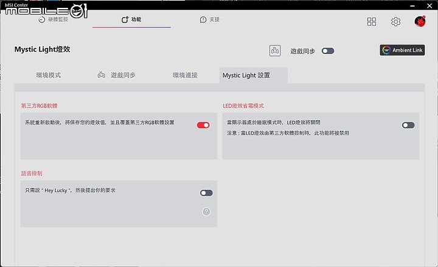The height and width of the screenshot is (267, 438).
Task: Launch Ambient Link
Action: (402, 50)
